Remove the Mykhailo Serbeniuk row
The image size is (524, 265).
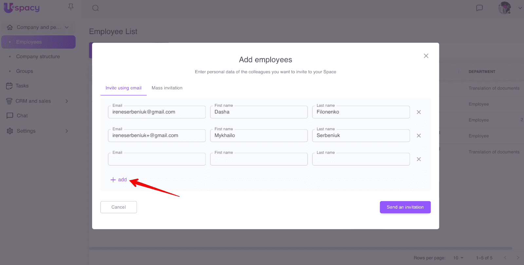click(419, 136)
